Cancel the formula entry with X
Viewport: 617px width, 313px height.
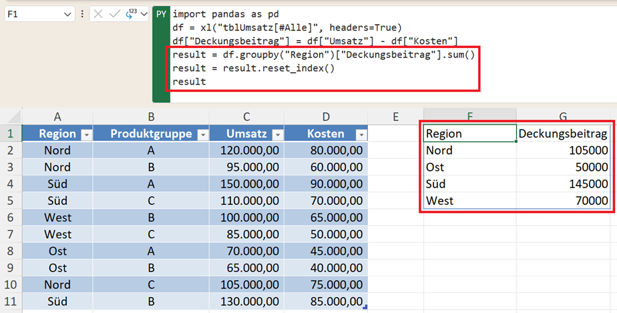98,14
